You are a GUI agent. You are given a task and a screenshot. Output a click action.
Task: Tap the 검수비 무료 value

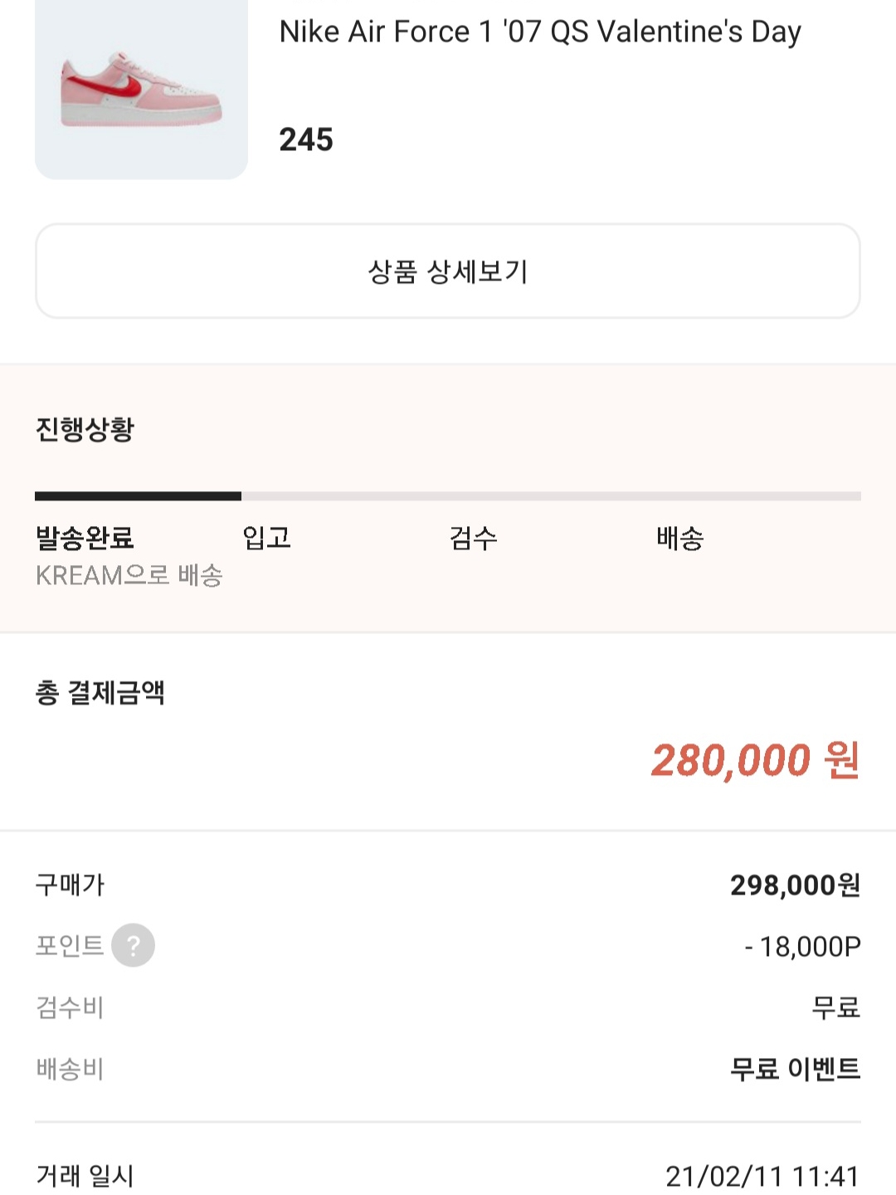pyautogui.click(x=836, y=1007)
